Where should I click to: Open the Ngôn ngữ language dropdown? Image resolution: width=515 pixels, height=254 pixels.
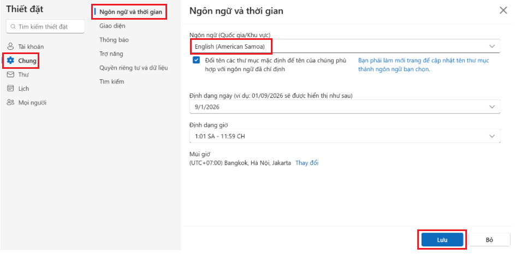(x=345, y=46)
